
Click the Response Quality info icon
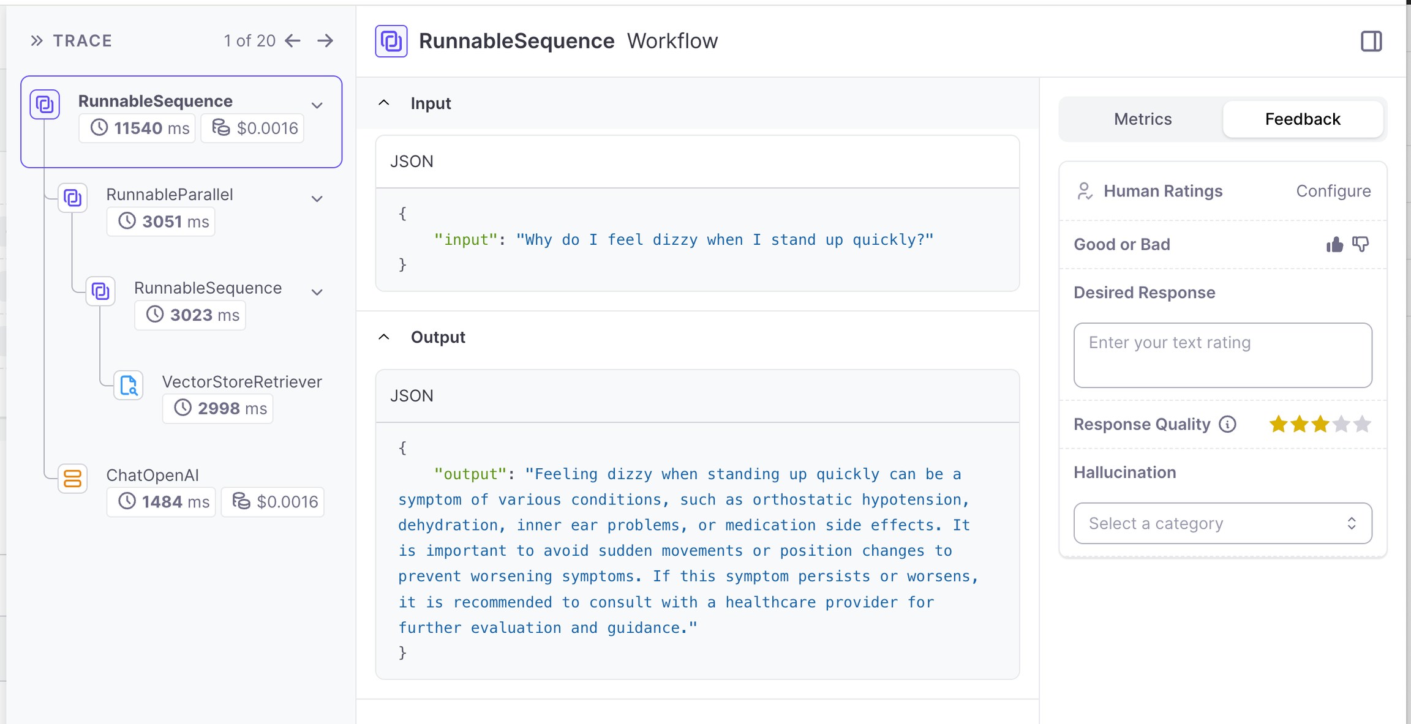pyautogui.click(x=1227, y=424)
